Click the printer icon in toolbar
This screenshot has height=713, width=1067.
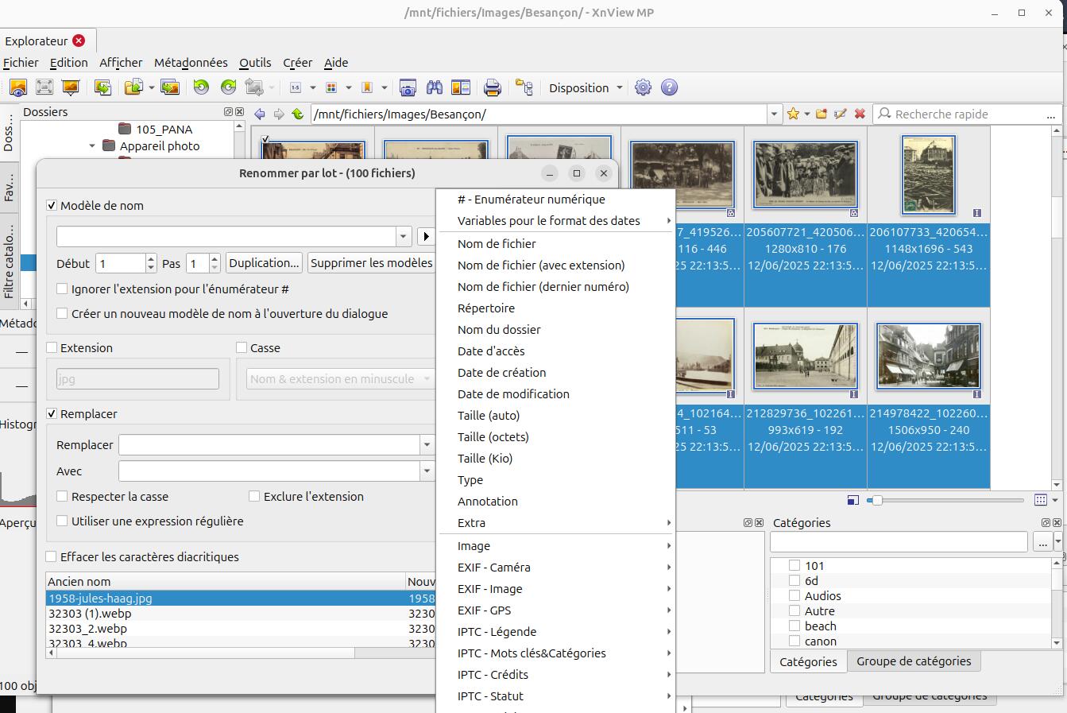pos(493,87)
